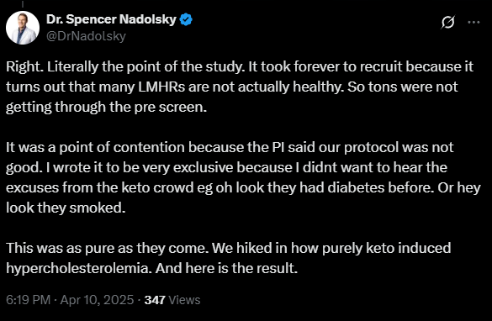
Task: Click the Views label
Action: click(x=184, y=300)
